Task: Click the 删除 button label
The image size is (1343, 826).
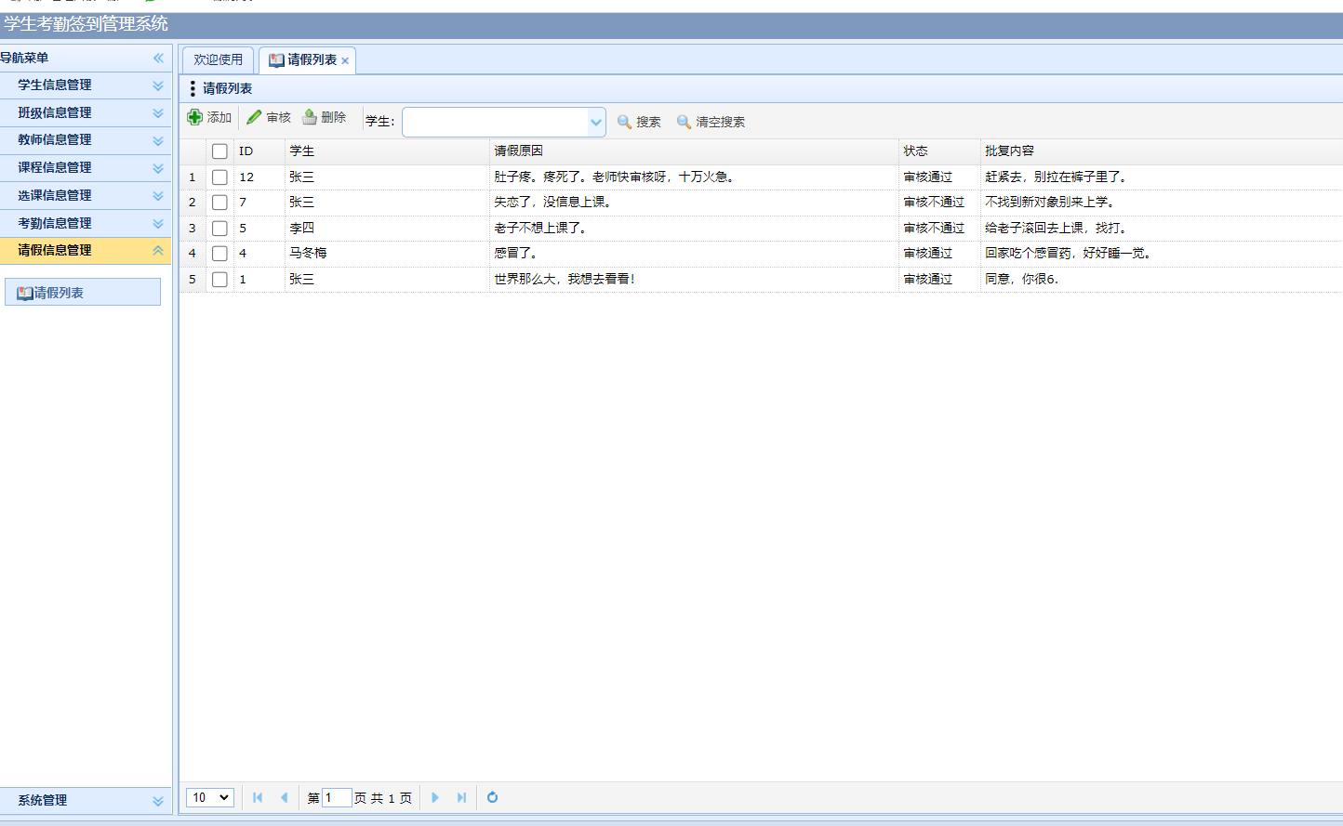Action: pos(334,117)
